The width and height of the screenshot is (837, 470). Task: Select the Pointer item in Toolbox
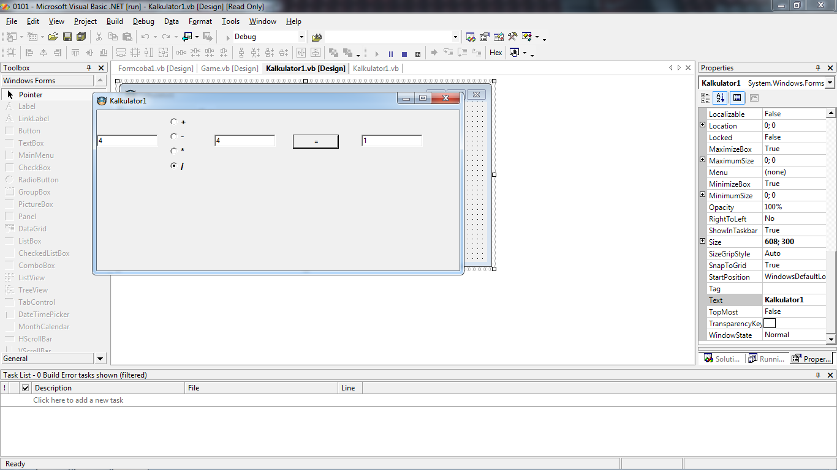(x=54, y=95)
